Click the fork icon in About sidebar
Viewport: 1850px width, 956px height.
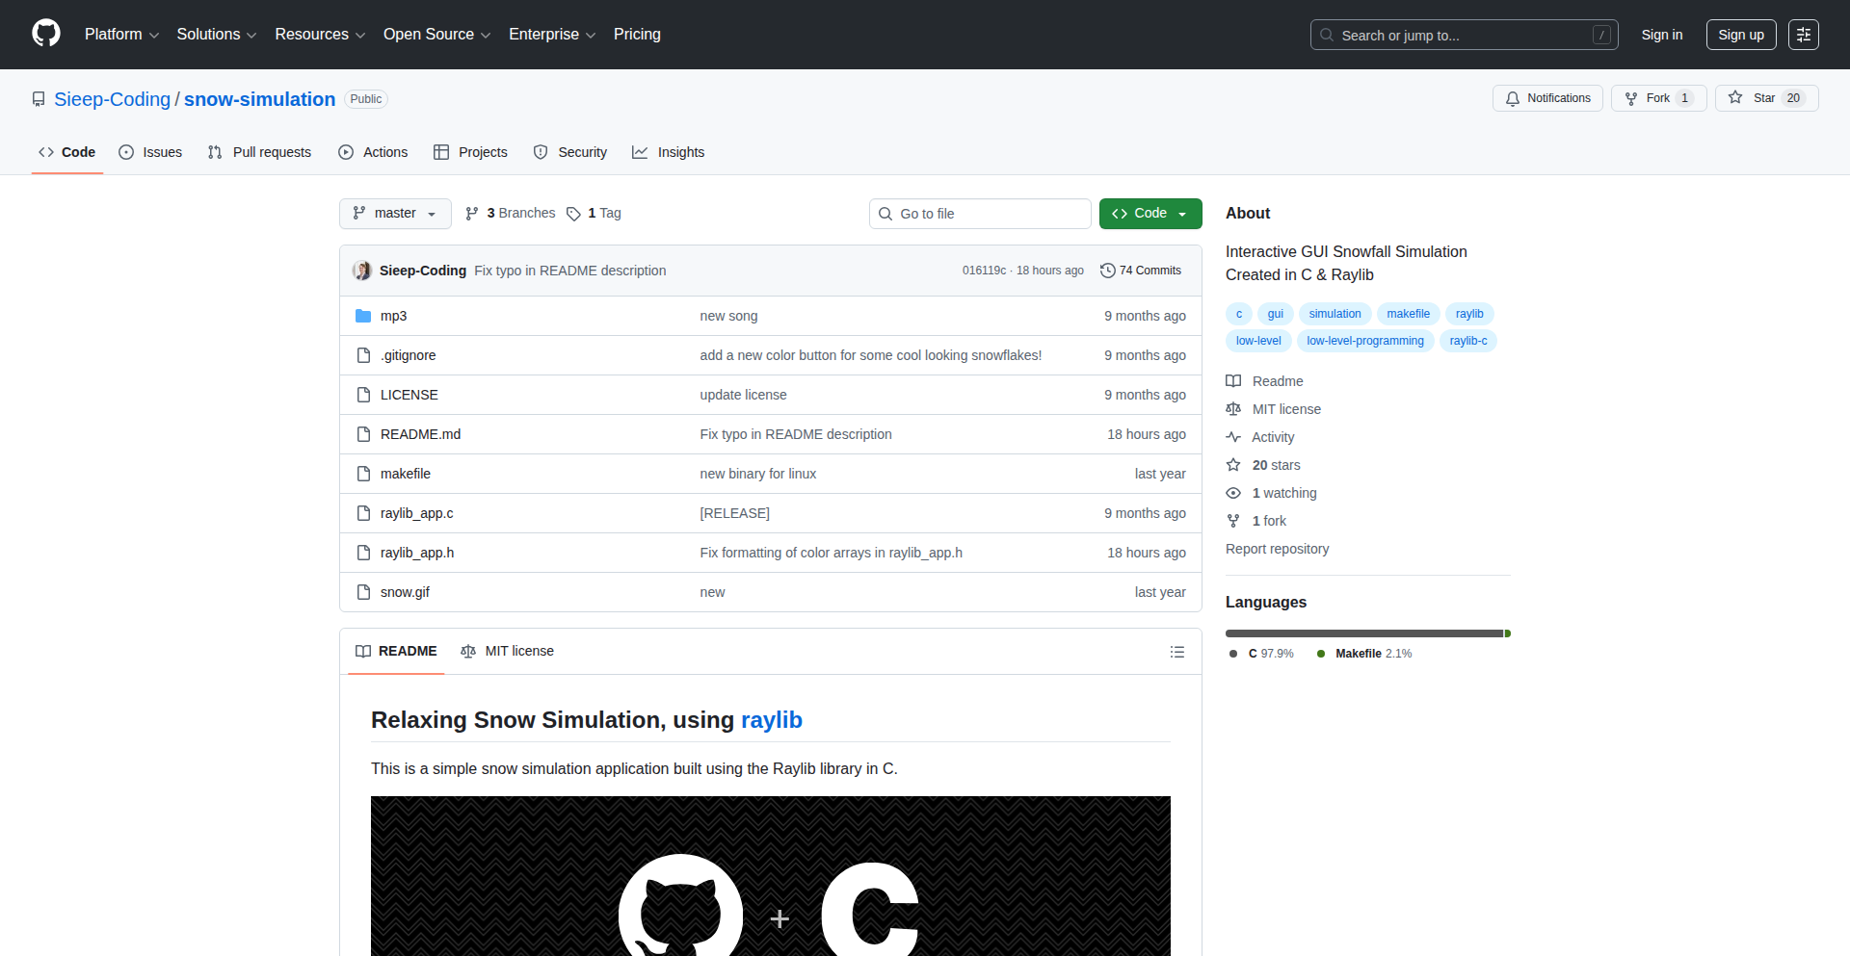coord(1233,521)
